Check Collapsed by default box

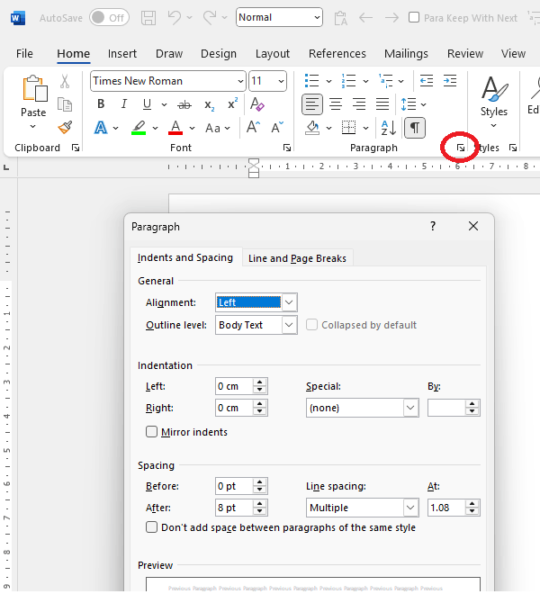[x=311, y=325]
